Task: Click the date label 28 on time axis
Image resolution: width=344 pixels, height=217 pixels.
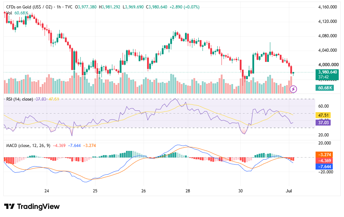Action: coord(188,191)
